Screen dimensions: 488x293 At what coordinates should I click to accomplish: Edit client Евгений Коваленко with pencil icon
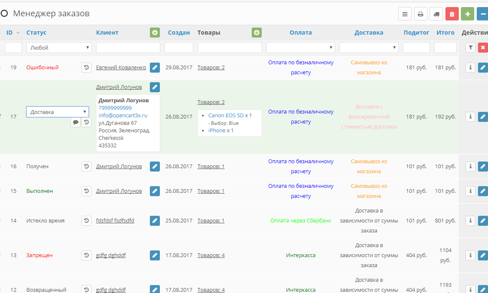click(x=155, y=67)
